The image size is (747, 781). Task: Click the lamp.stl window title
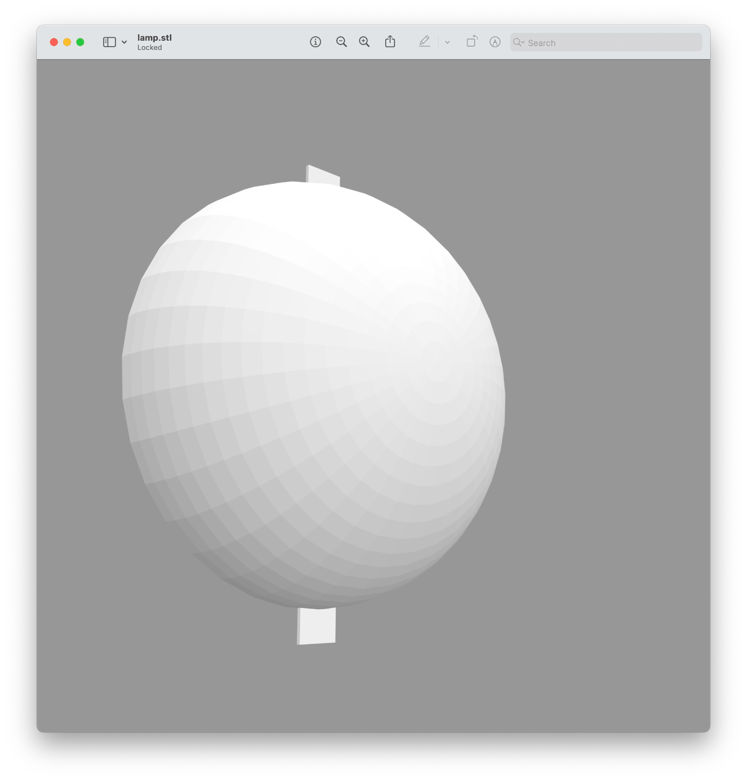[x=155, y=37]
